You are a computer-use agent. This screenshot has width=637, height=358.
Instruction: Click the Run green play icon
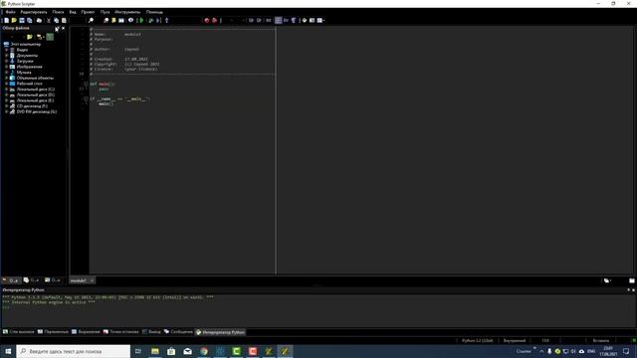[141, 20]
